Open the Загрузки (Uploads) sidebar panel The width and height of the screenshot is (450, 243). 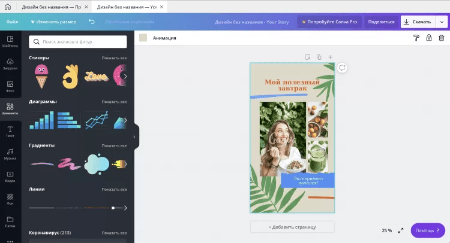click(10, 63)
